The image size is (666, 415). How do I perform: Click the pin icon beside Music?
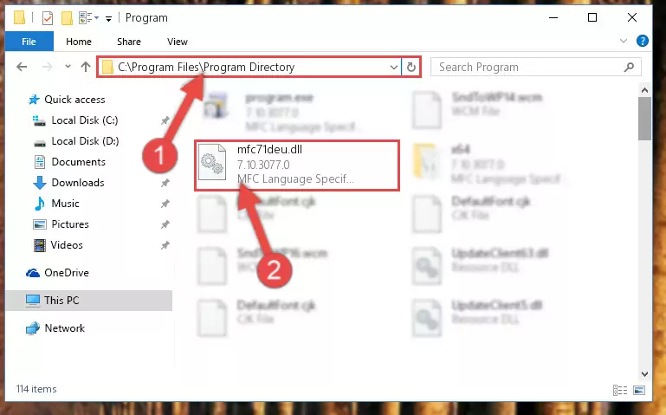click(x=165, y=204)
